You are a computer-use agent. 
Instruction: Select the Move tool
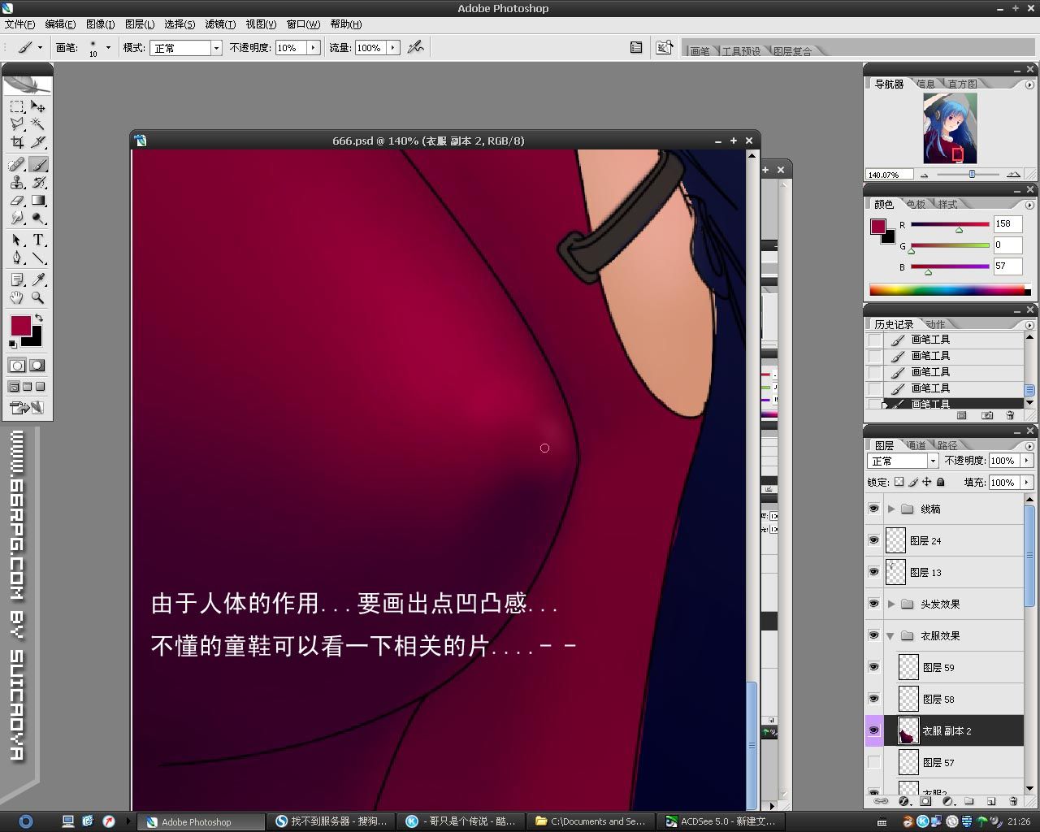38,106
